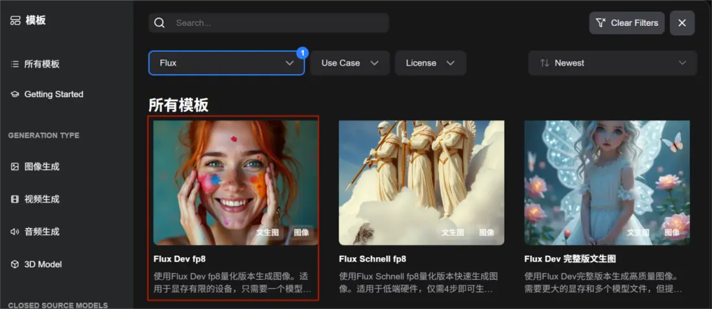Click description starting 使用Flux Schnell fp8量化版本
The width and height of the screenshot is (712, 309).
point(418,282)
